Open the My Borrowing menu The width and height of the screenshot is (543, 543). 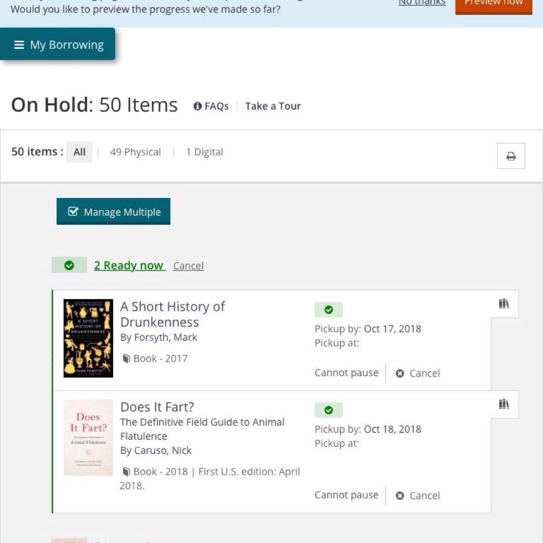[x=58, y=45]
